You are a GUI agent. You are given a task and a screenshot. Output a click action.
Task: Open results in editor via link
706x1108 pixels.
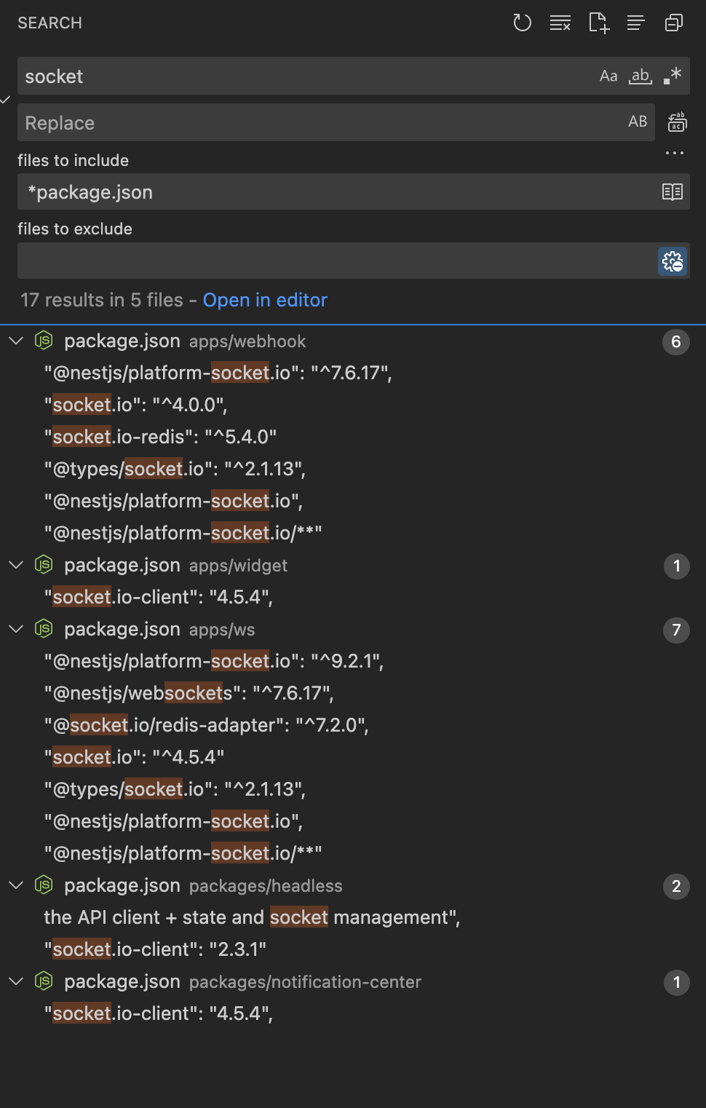pyautogui.click(x=265, y=300)
